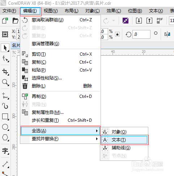Select 对象(O) in submenu

(x=124, y=132)
